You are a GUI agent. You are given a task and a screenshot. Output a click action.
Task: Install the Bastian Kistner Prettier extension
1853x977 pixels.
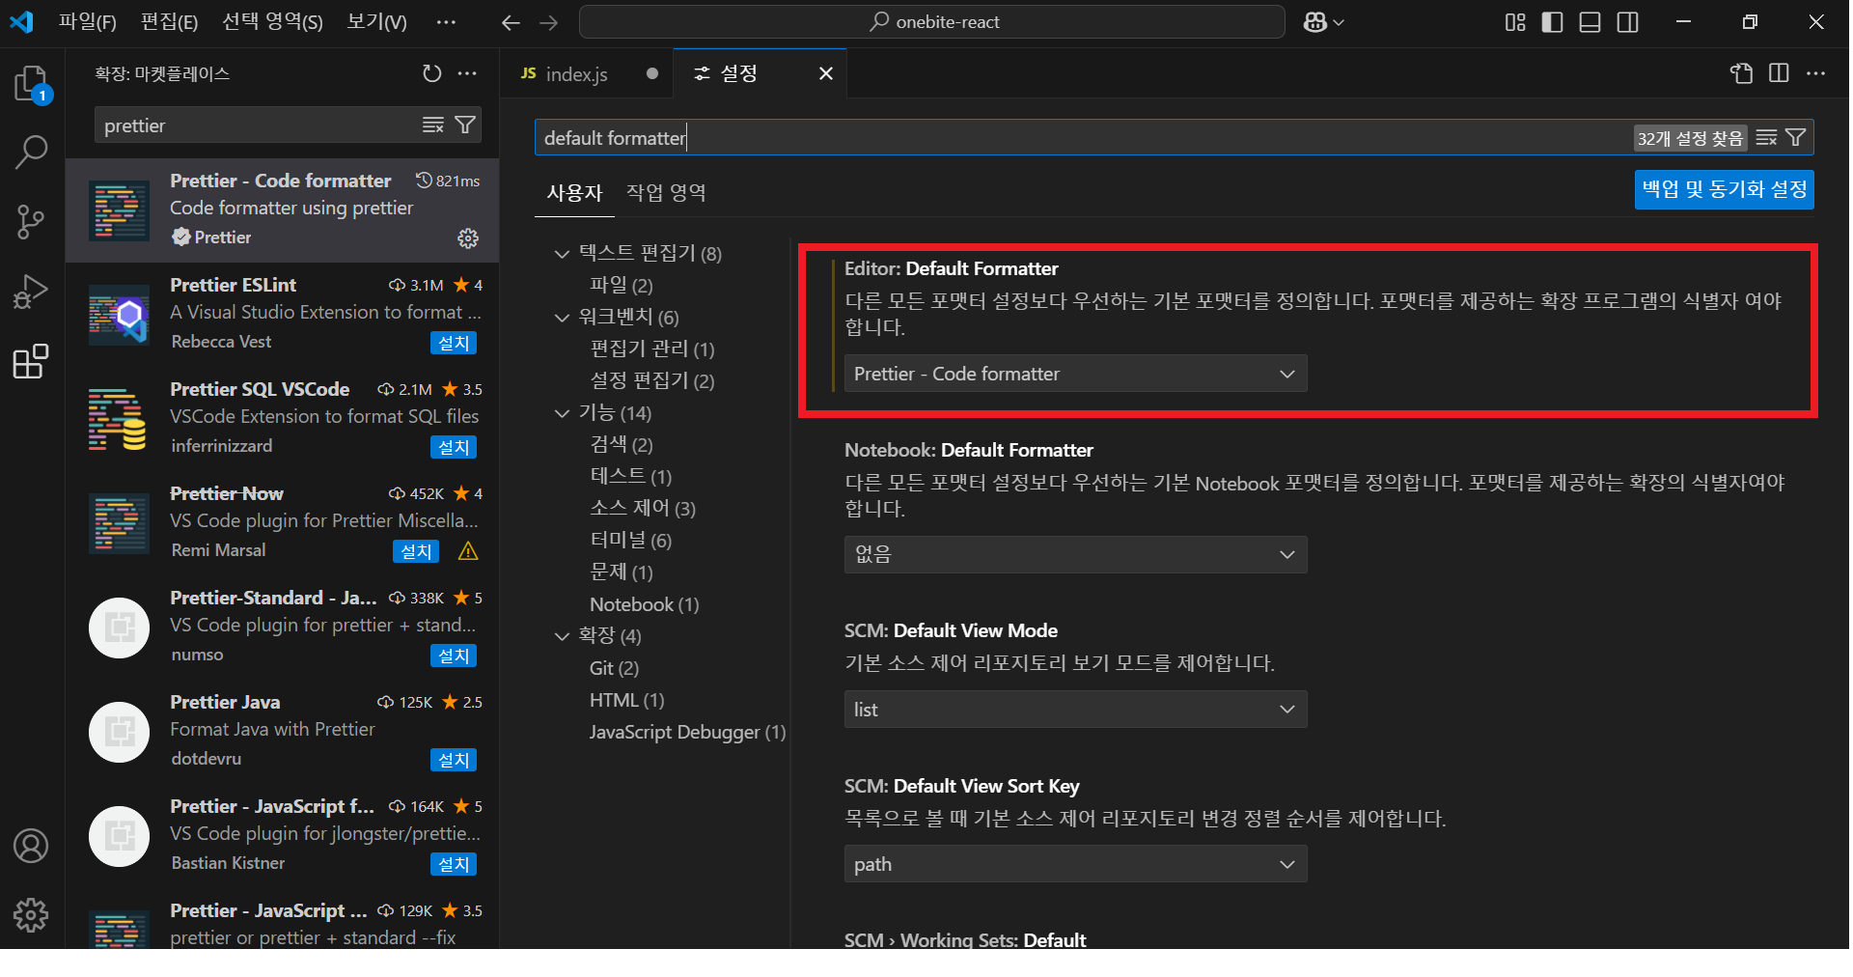click(454, 864)
